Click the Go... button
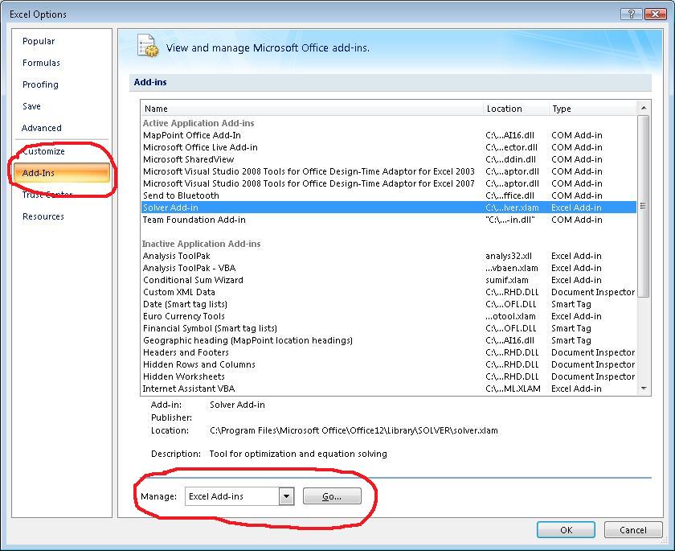The width and height of the screenshot is (675, 551). tap(332, 496)
